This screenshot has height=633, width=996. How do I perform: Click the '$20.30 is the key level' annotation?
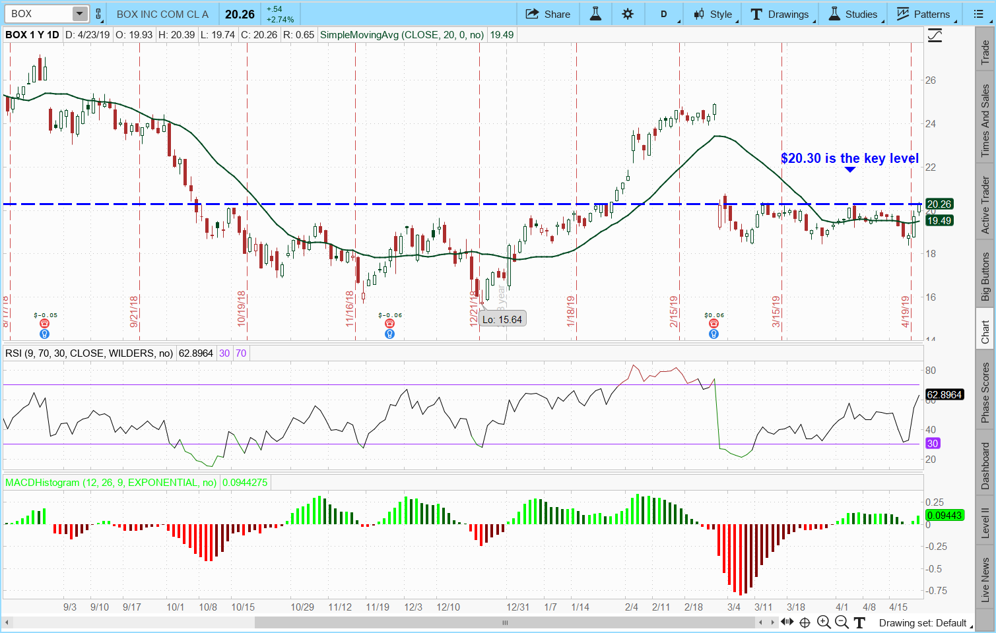pyautogui.click(x=849, y=158)
